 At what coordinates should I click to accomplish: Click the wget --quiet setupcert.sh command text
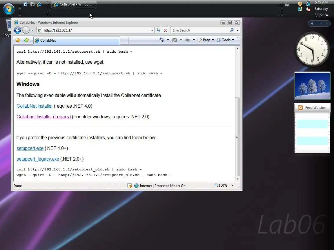tap(90, 73)
